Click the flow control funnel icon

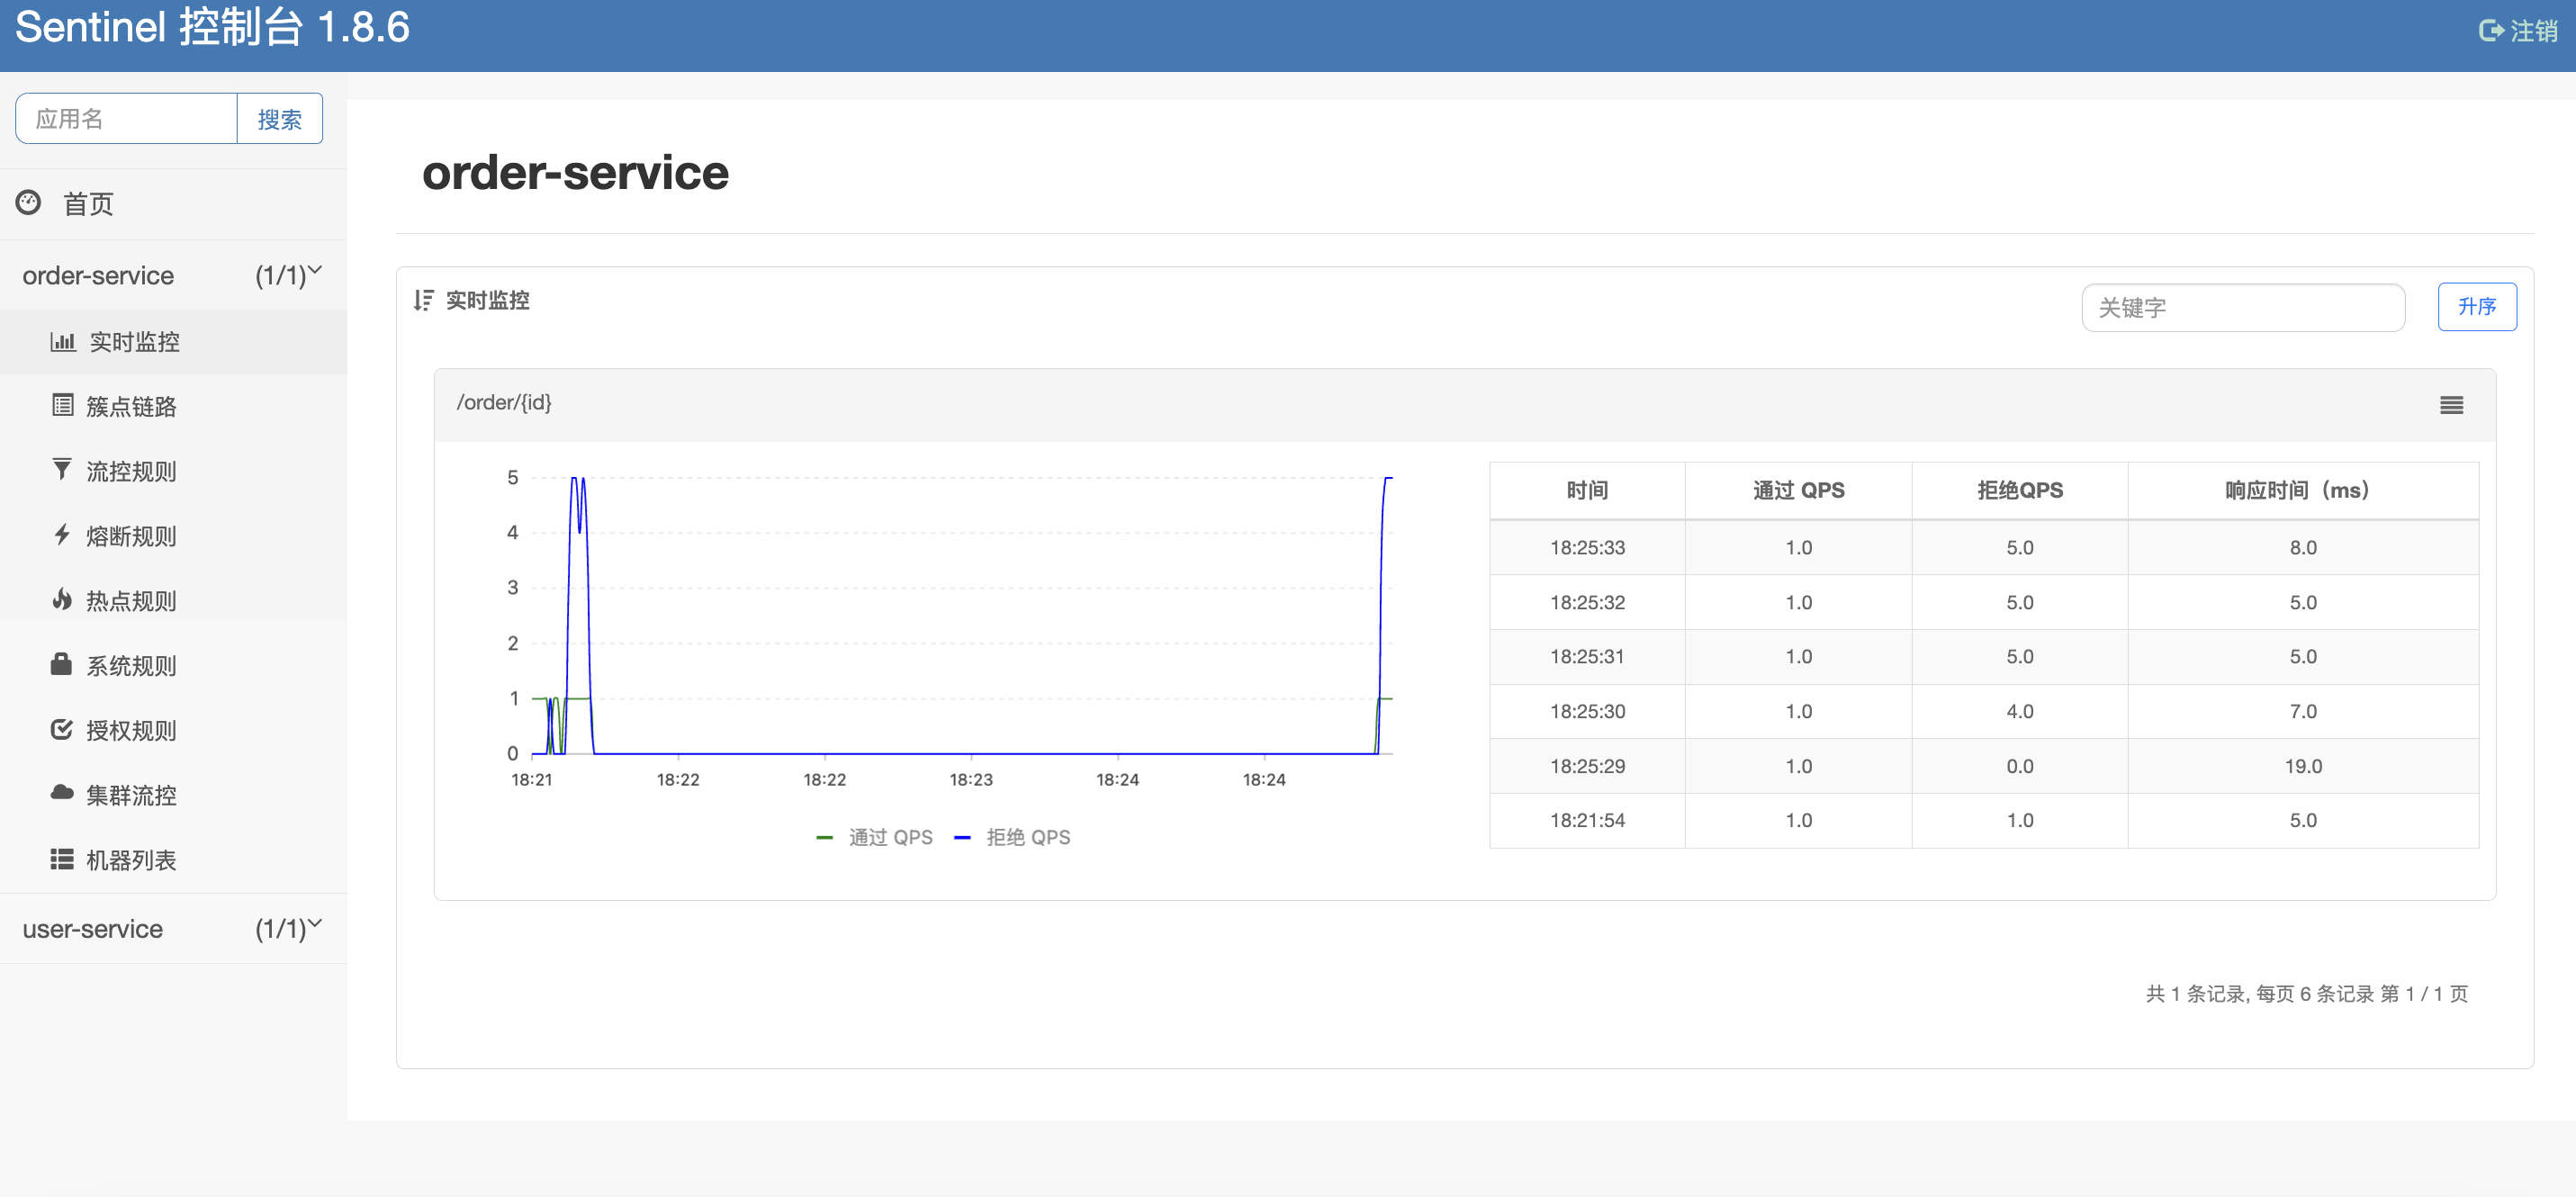click(62, 470)
